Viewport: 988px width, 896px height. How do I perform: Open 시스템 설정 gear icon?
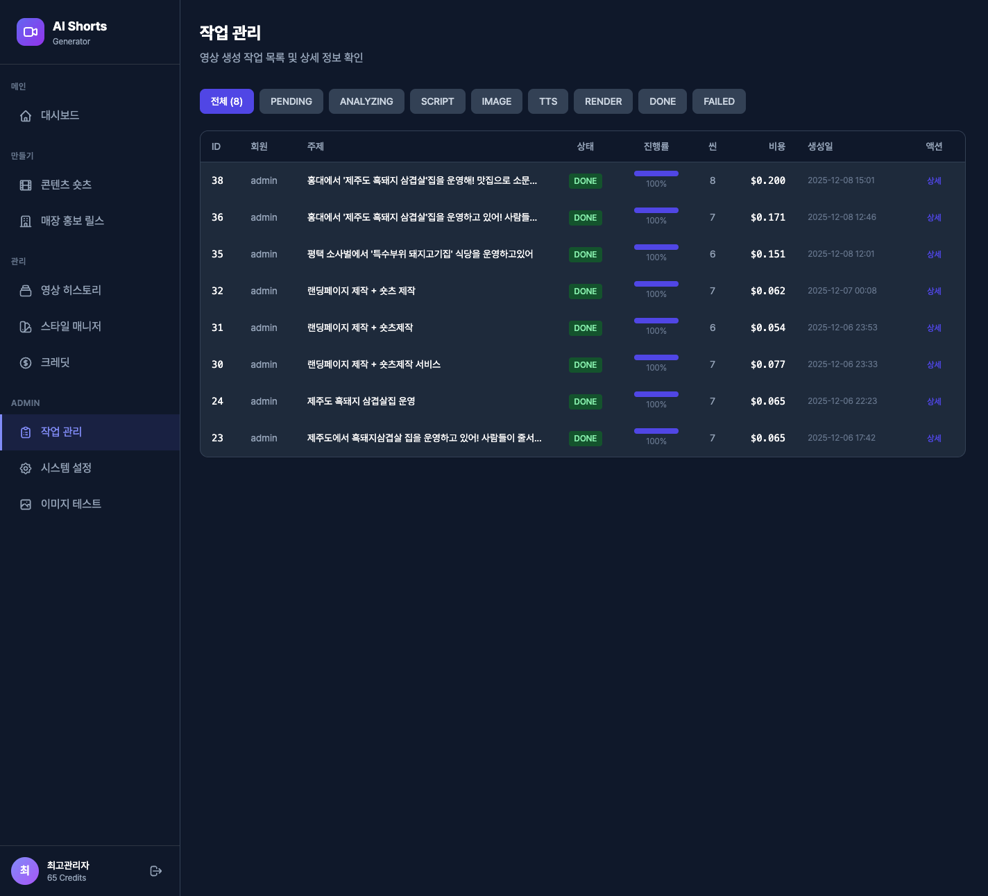point(26,468)
